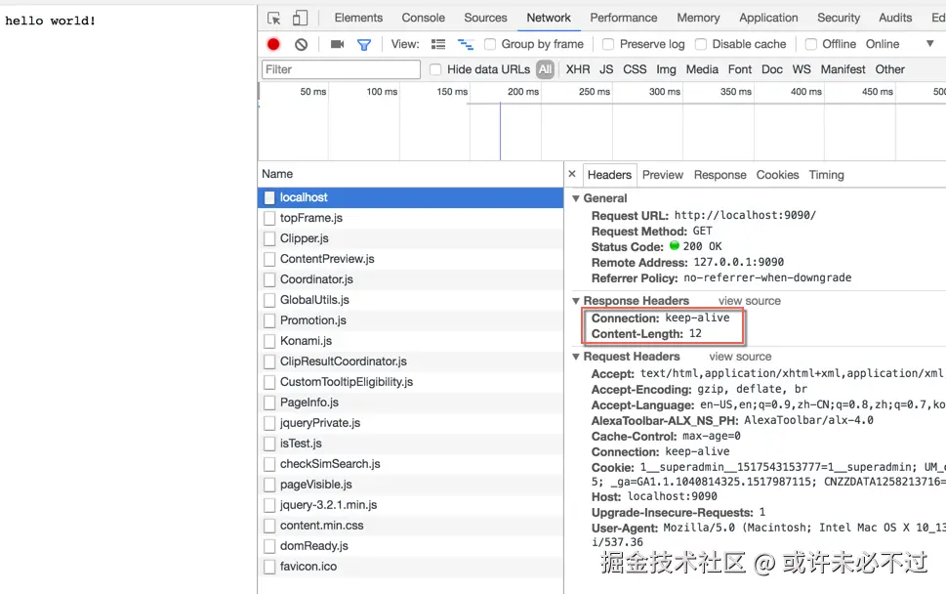The height and width of the screenshot is (594, 946).
Task: Show the Cookies detail tab
Action: pos(777,175)
